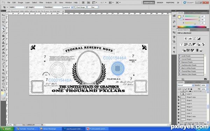This screenshot has height=131, width=210.
Task: Click the Brightness/Contrast adjustment icon
Action: [x=186, y=39]
